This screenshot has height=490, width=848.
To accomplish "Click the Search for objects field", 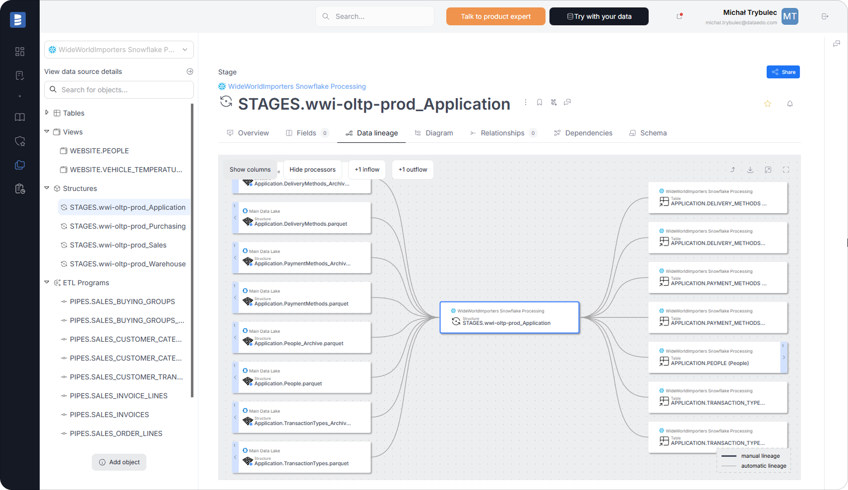I will point(119,90).
